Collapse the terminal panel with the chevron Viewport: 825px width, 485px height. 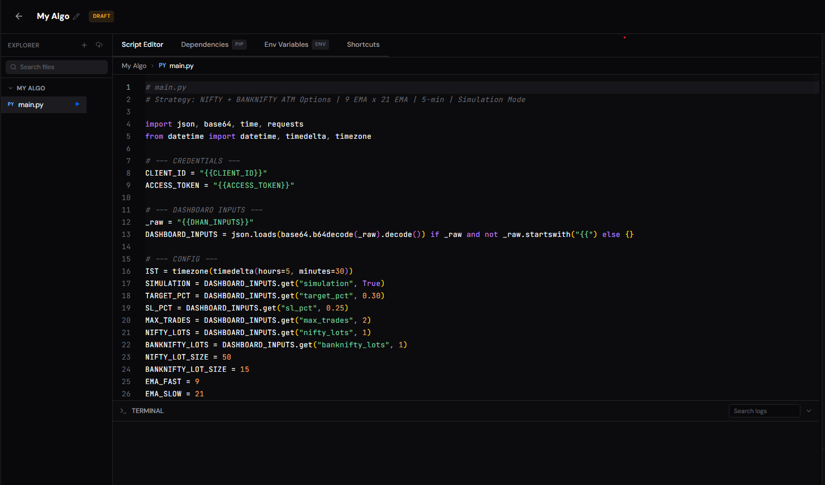pos(809,411)
